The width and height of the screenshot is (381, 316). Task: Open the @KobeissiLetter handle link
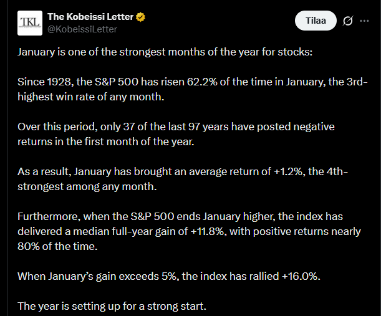82,29
